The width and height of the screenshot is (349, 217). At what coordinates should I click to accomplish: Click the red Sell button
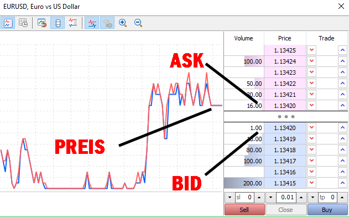[x=244, y=210]
